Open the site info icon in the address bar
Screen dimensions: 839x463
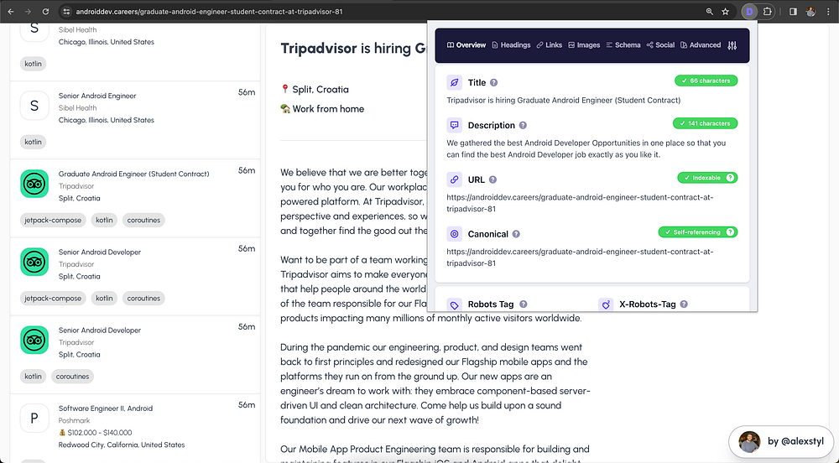tap(65, 11)
